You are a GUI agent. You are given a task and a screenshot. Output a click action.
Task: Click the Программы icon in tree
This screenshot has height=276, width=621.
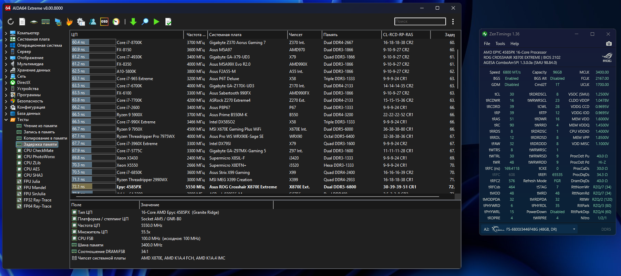pos(13,95)
